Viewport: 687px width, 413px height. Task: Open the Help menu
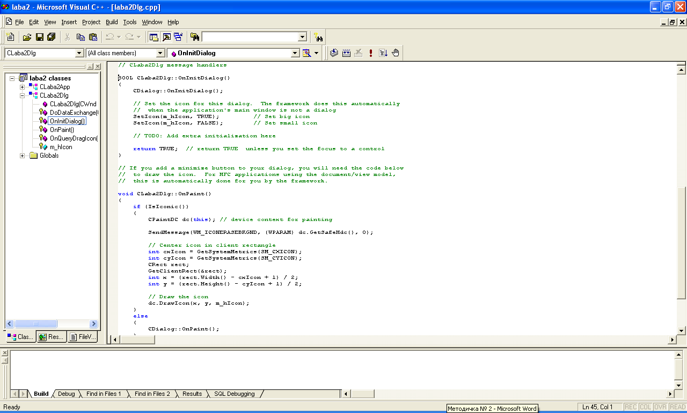(173, 22)
